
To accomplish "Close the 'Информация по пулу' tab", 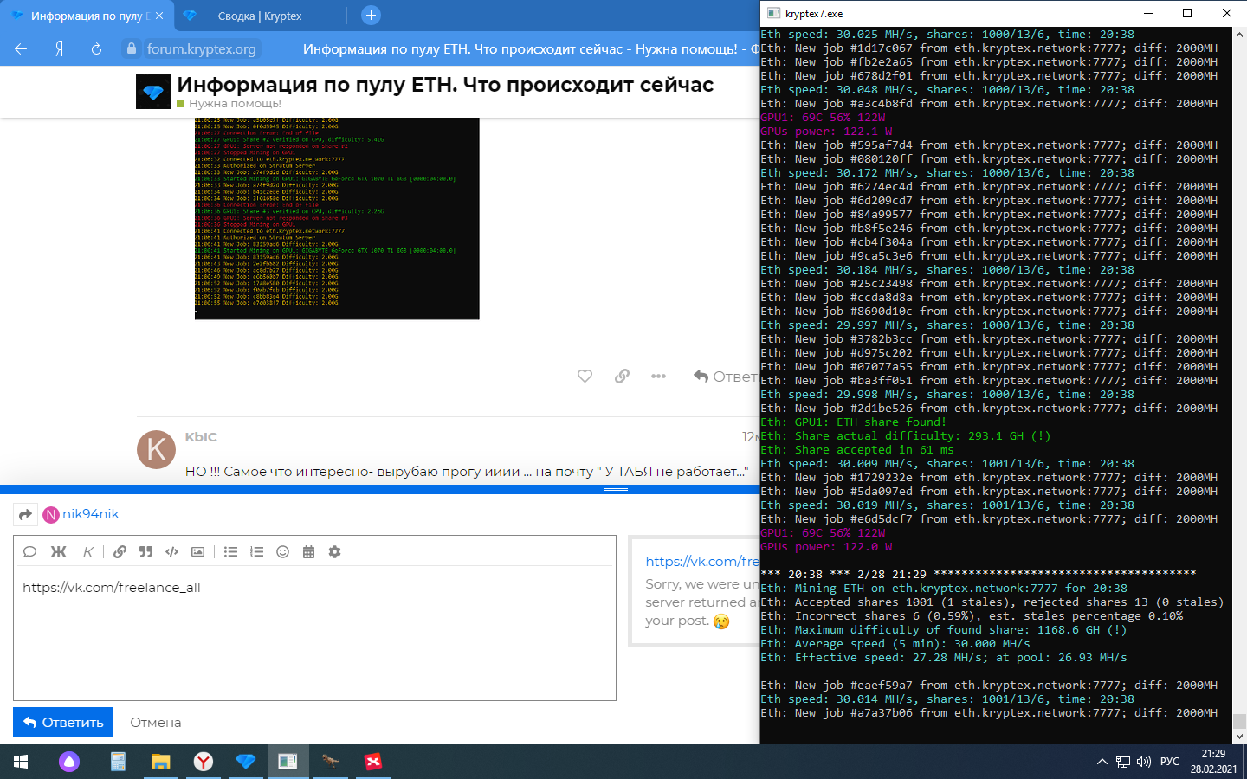I will (159, 16).
